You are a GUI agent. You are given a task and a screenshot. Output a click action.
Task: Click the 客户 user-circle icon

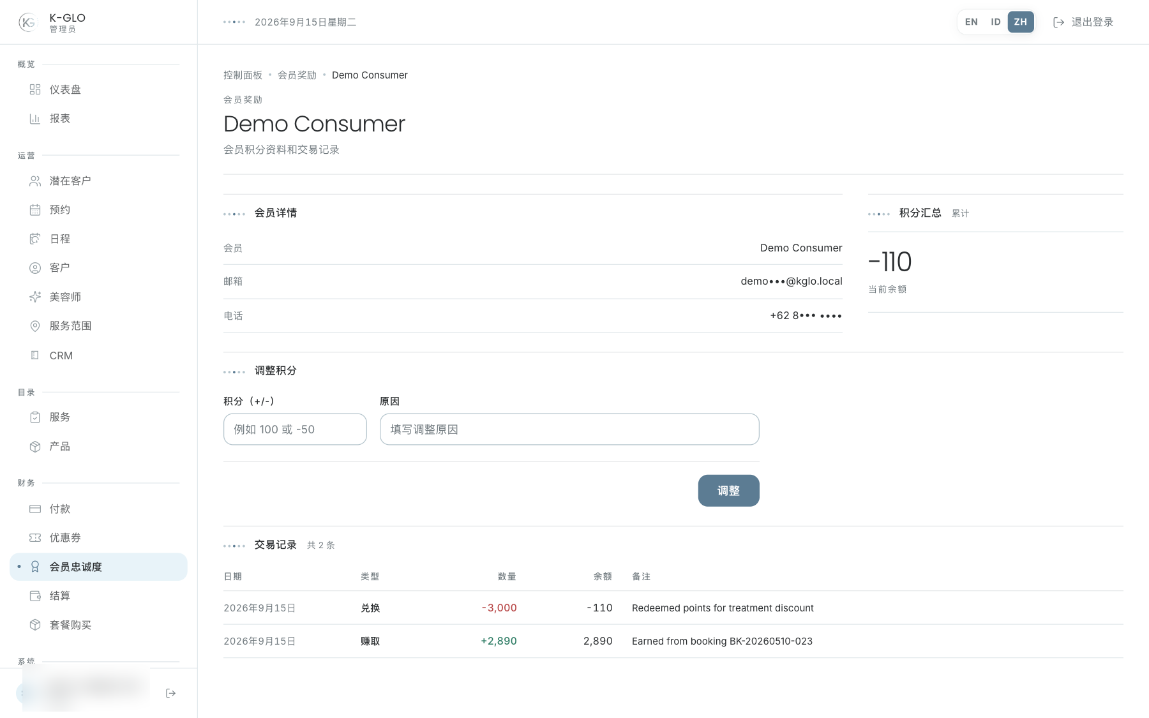(x=35, y=268)
